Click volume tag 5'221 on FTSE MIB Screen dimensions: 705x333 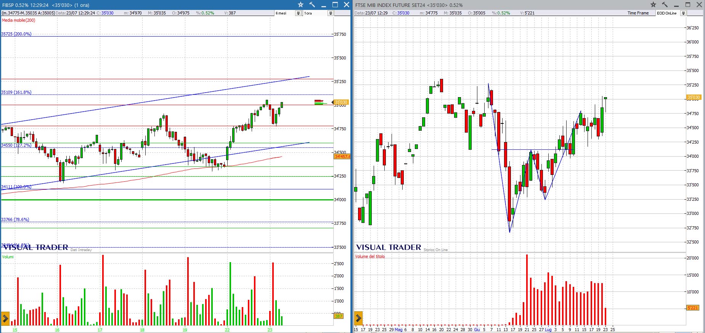(693, 308)
